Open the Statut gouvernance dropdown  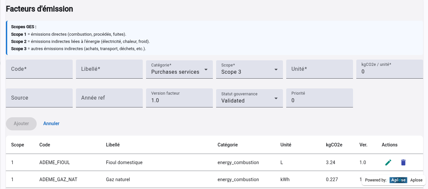point(249,98)
